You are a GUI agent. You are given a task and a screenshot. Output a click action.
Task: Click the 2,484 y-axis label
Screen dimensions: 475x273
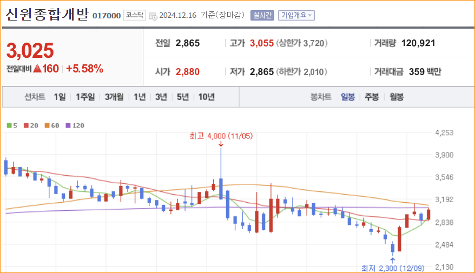tap(444, 244)
